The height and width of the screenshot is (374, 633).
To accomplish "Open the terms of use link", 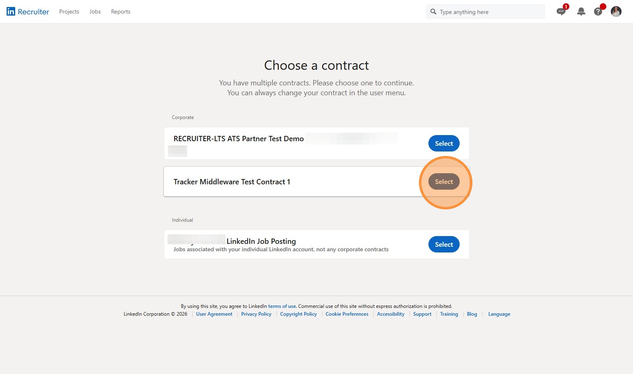I will click(282, 306).
